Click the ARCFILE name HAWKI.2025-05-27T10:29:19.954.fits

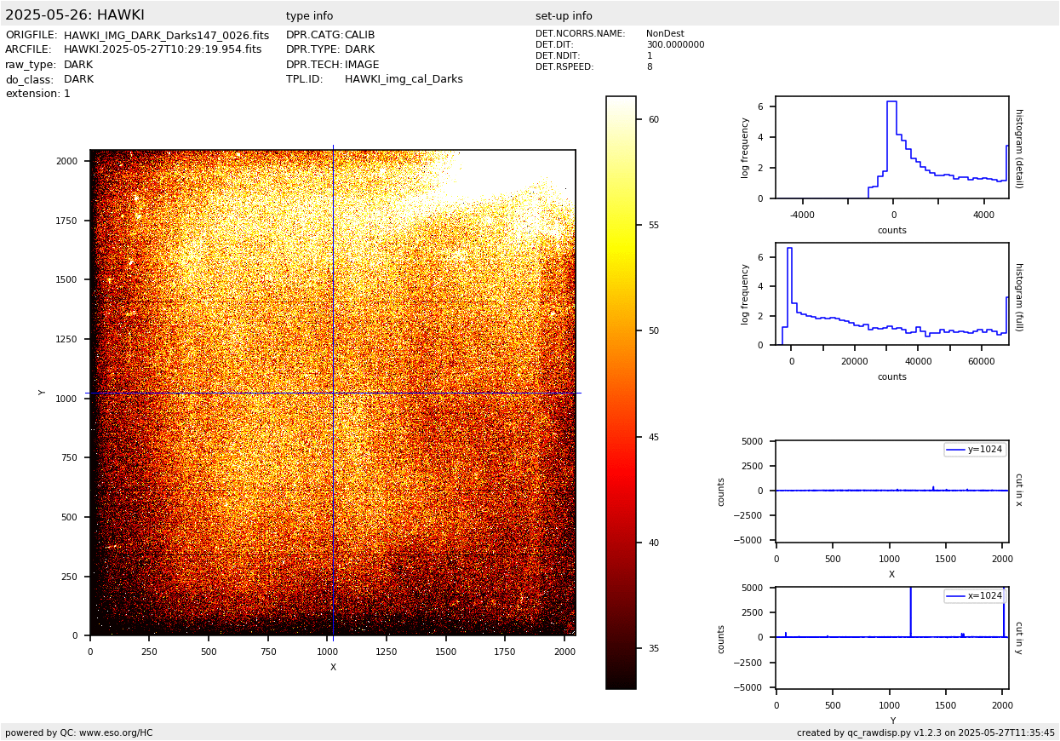point(163,50)
